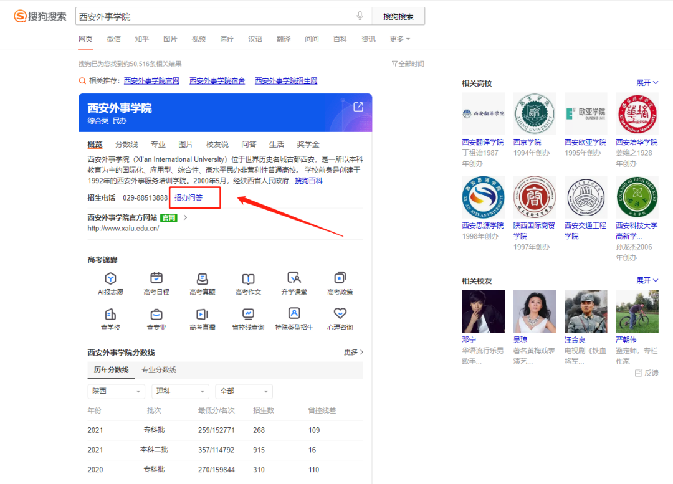Expand 相关校友 with 展开
The height and width of the screenshot is (484, 673).
pyautogui.click(x=647, y=280)
